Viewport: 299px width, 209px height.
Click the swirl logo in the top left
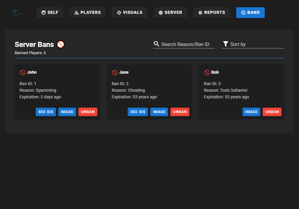17,13
